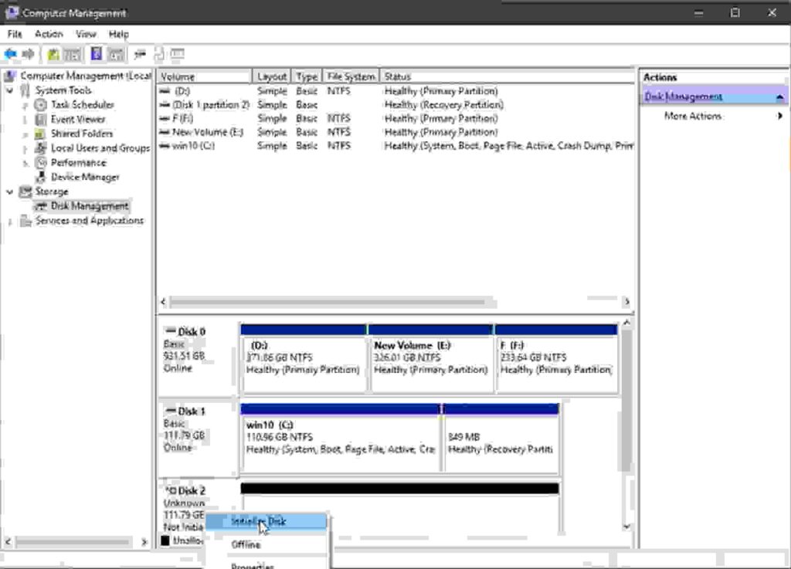This screenshot has width=791, height=569.
Task: Collapse the Storage tree branch
Action: (x=8, y=190)
